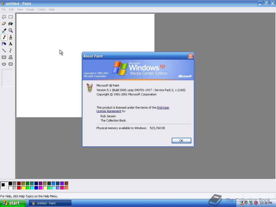Select the Polygon tool
Screen dimensions: 276x207
tap(11, 57)
